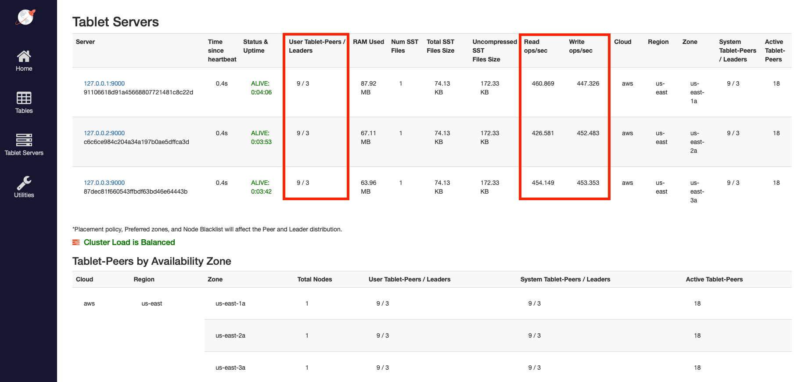
Task: Click the Write ops/sec column header
Action: [580, 46]
